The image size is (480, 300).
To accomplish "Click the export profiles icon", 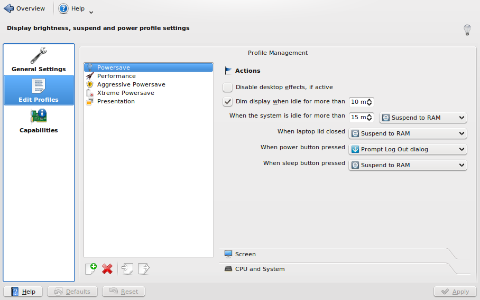I will click(x=144, y=269).
